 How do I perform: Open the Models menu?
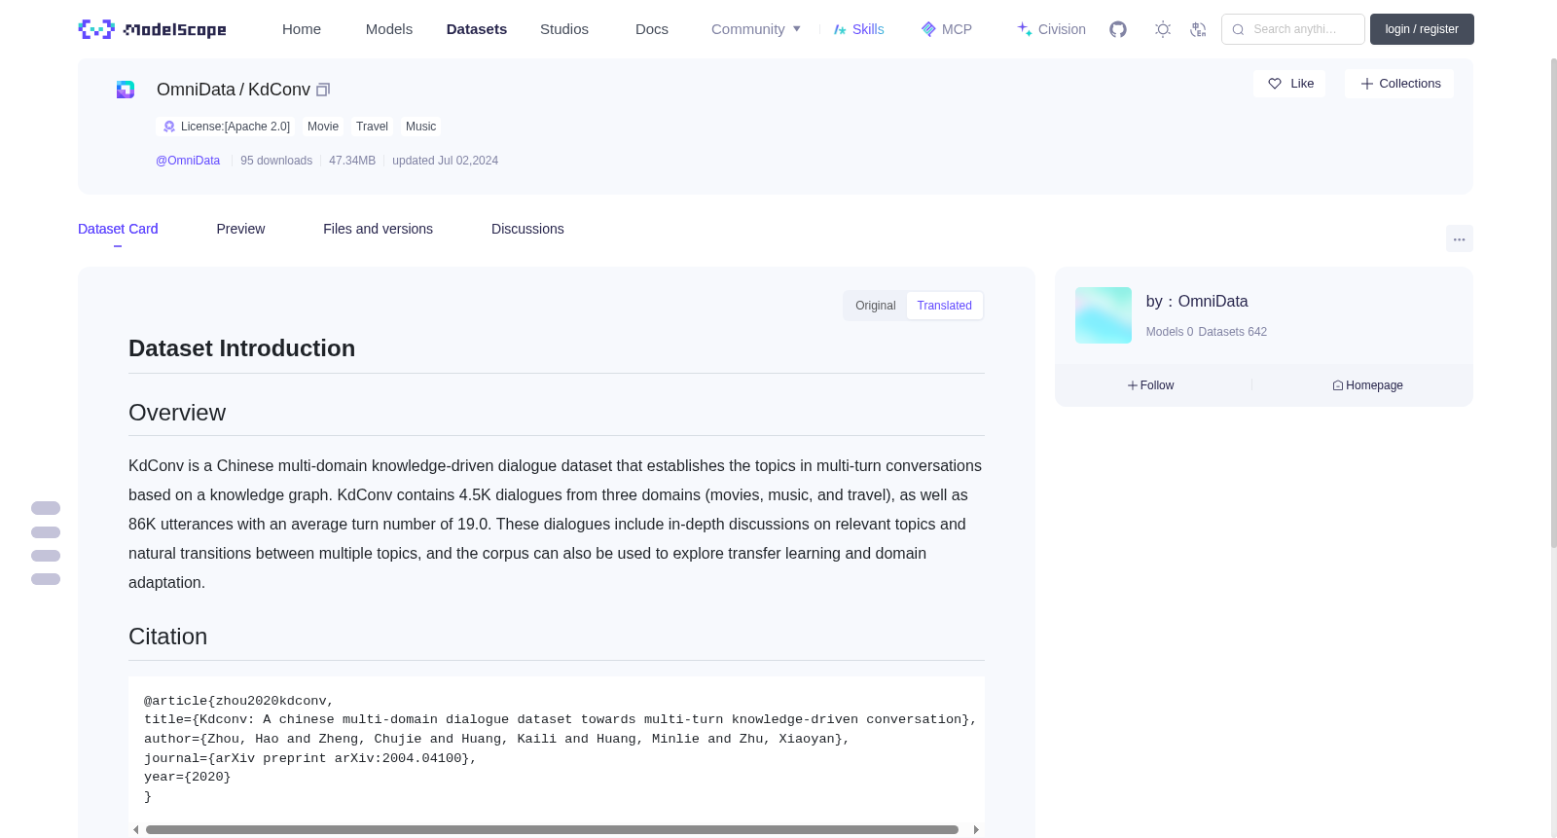(x=389, y=29)
